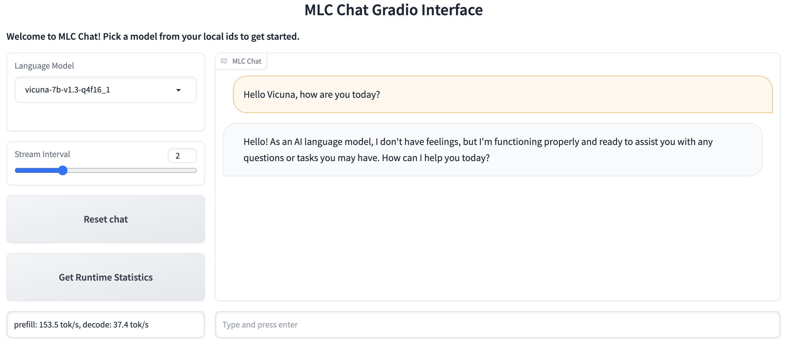Click the "Hello Vicuna" user message bubble
Image resolution: width=786 pixels, height=343 pixels.
(x=502, y=94)
